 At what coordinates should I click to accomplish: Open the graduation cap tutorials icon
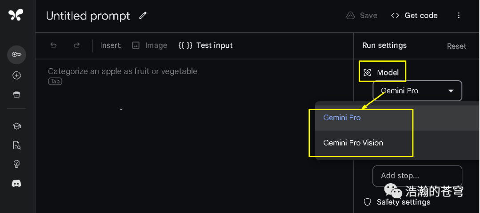click(x=16, y=126)
